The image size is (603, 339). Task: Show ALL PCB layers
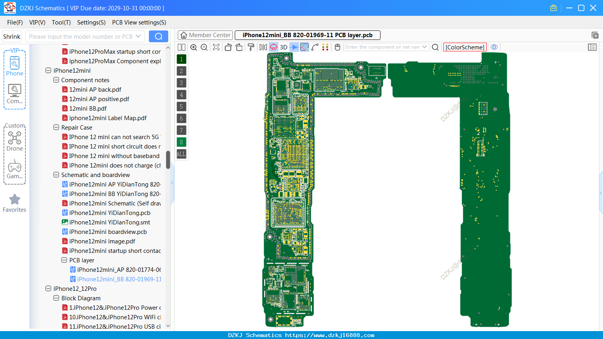(181, 154)
